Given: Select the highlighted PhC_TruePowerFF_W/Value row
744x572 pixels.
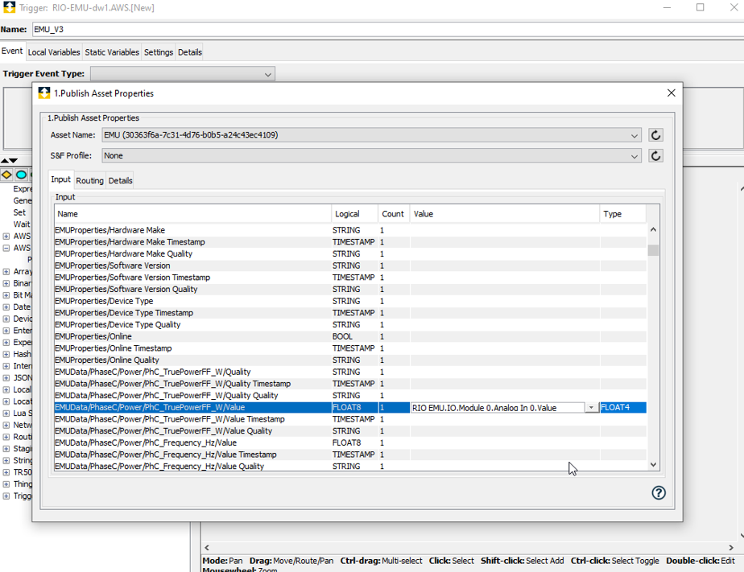Looking at the screenshot, I should [350, 407].
